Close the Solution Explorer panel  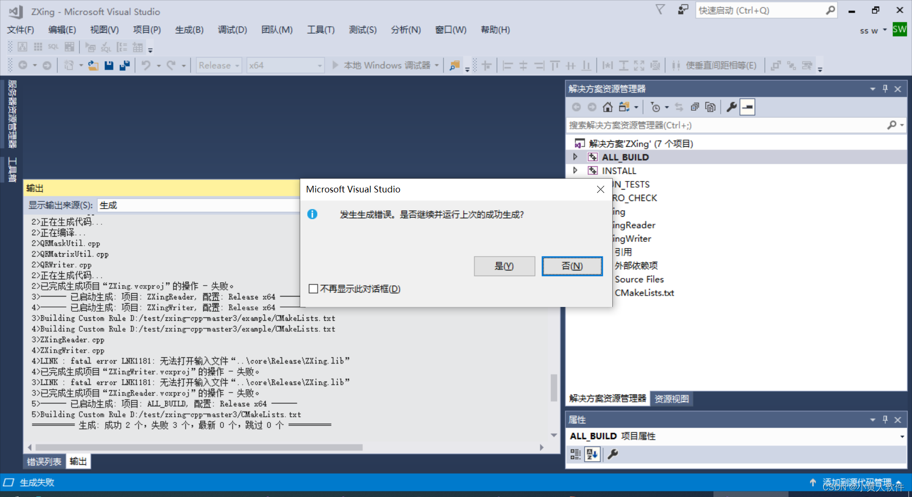898,89
